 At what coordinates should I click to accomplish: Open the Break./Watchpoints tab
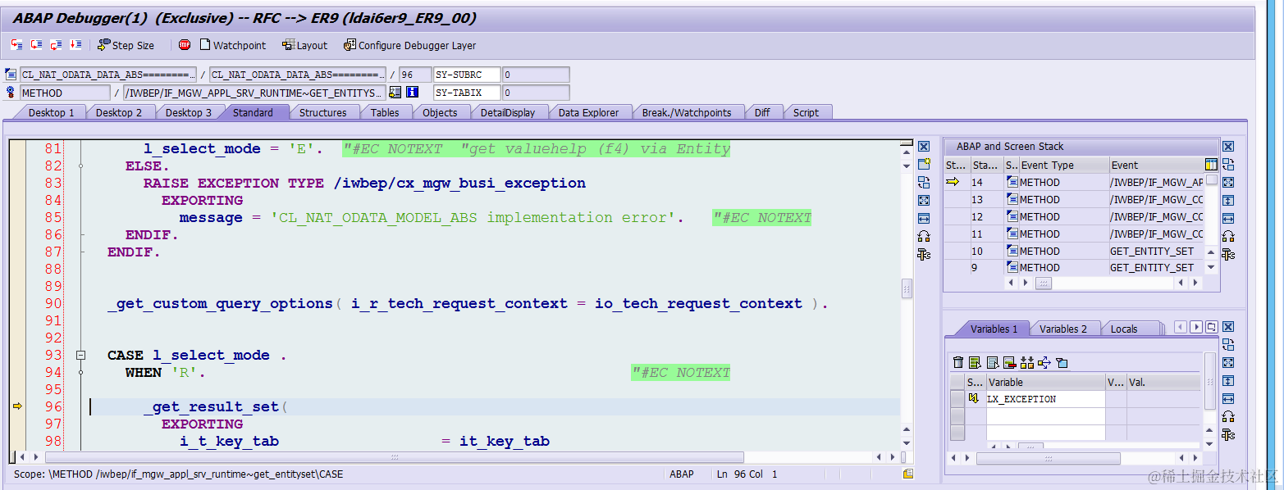point(687,112)
